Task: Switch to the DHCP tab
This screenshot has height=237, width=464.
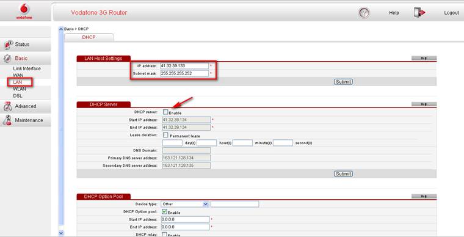Action: point(89,37)
